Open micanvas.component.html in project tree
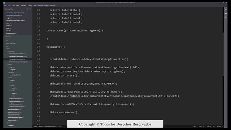231x130 pixels. tap(18, 56)
